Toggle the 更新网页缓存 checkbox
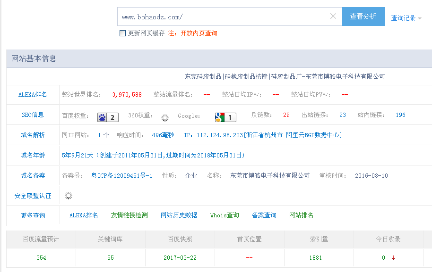 pyautogui.click(x=123, y=33)
